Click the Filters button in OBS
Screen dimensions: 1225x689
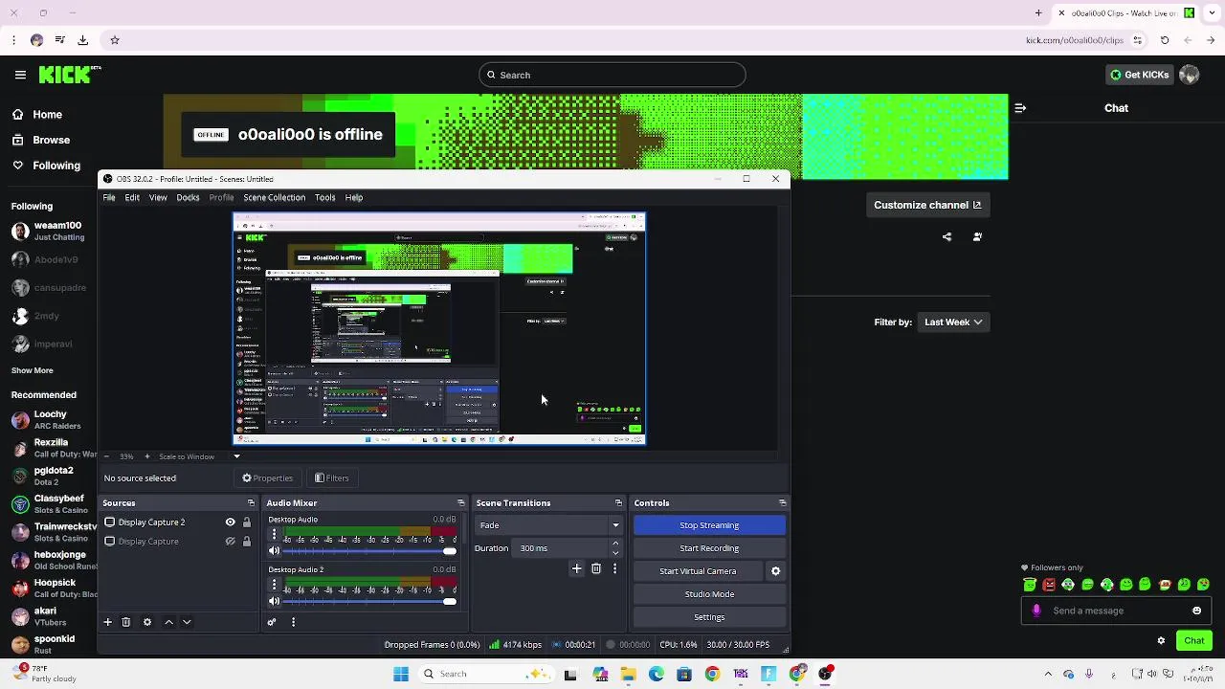332,478
